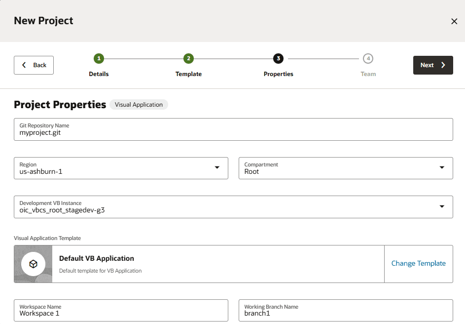
Task: Click the Properties step label
Action: click(278, 74)
